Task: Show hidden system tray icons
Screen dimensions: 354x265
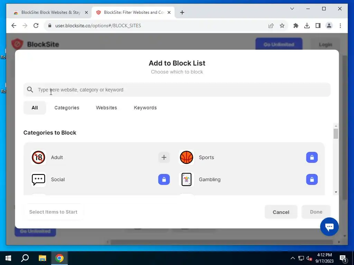Action: (x=292, y=258)
